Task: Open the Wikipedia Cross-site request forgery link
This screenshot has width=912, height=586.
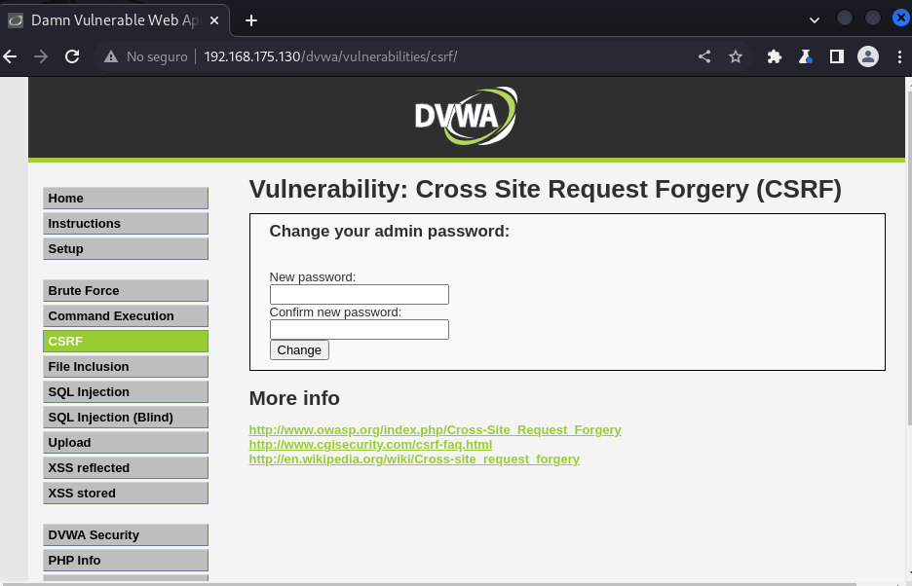Action: pos(414,458)
